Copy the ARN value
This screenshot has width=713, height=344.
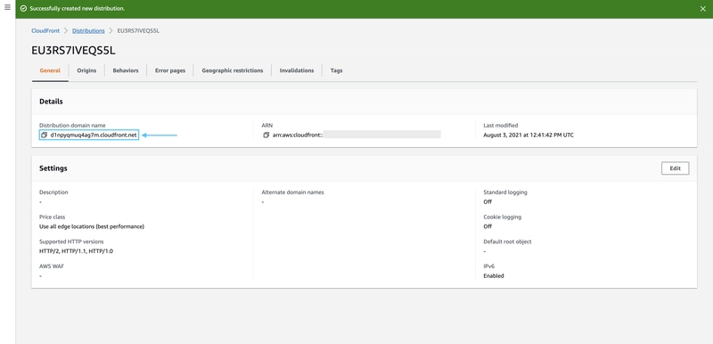click(266, 135)
